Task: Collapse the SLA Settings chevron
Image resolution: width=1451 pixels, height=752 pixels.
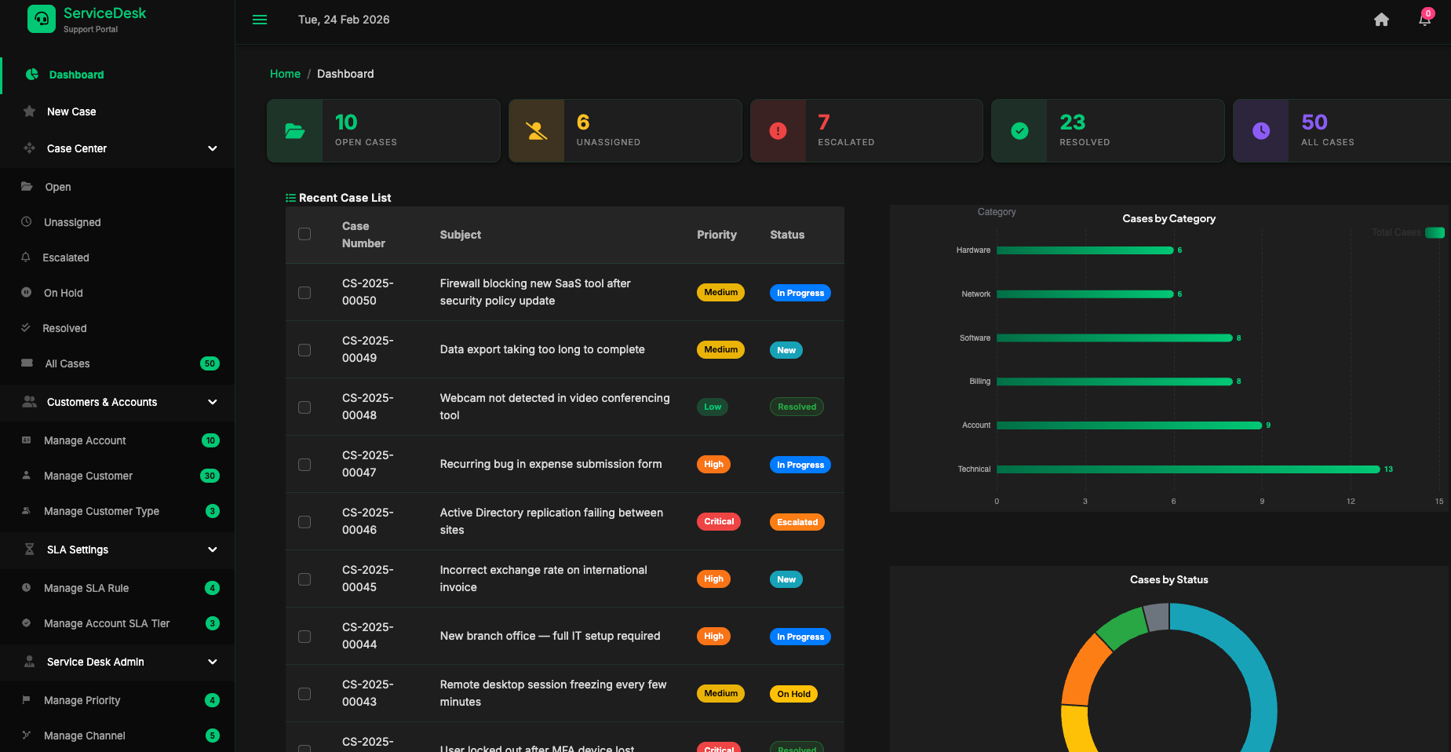Action: click(x=212, y=549)
